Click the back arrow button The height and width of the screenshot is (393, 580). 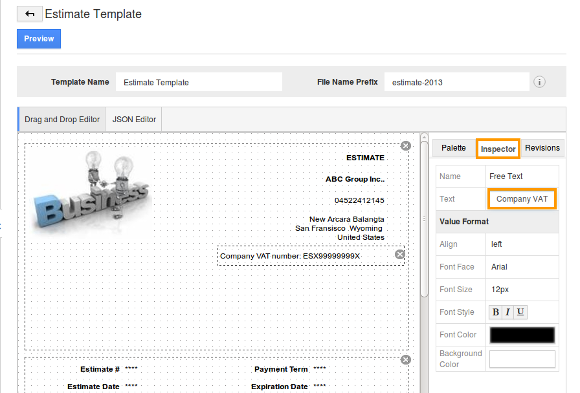coord(30,14)
